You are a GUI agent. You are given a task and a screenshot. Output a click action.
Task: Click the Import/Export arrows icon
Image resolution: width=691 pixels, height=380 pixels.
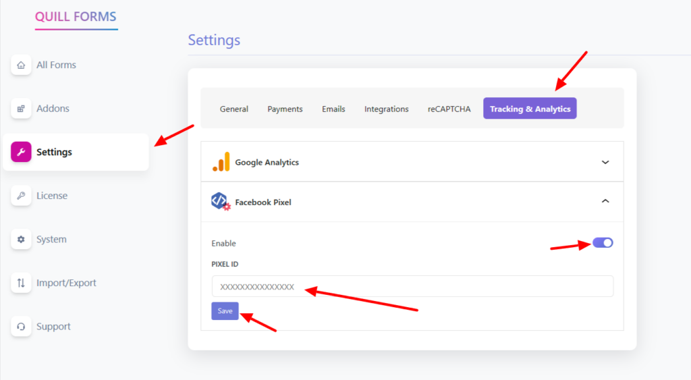[x=21, y=283]
